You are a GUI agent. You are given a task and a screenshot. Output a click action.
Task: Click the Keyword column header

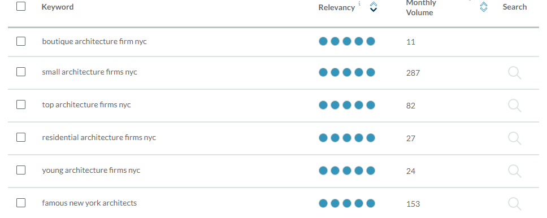coord(58,7)
